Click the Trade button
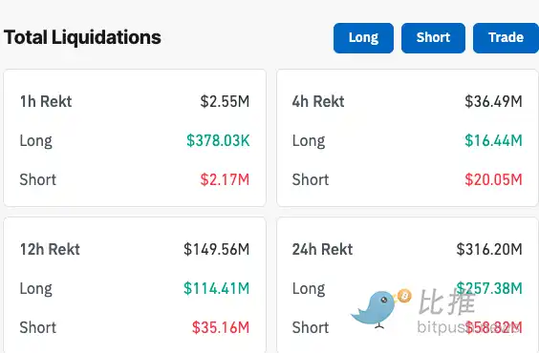The width and height of the screenshot is (539, 353). pyautogui.click(x=506, y=38)
